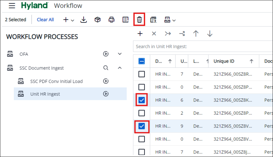Click Unique ID cell 321Z964_00SZ8J
Viewport: 273px width, 157px height.
coord(232,152)
